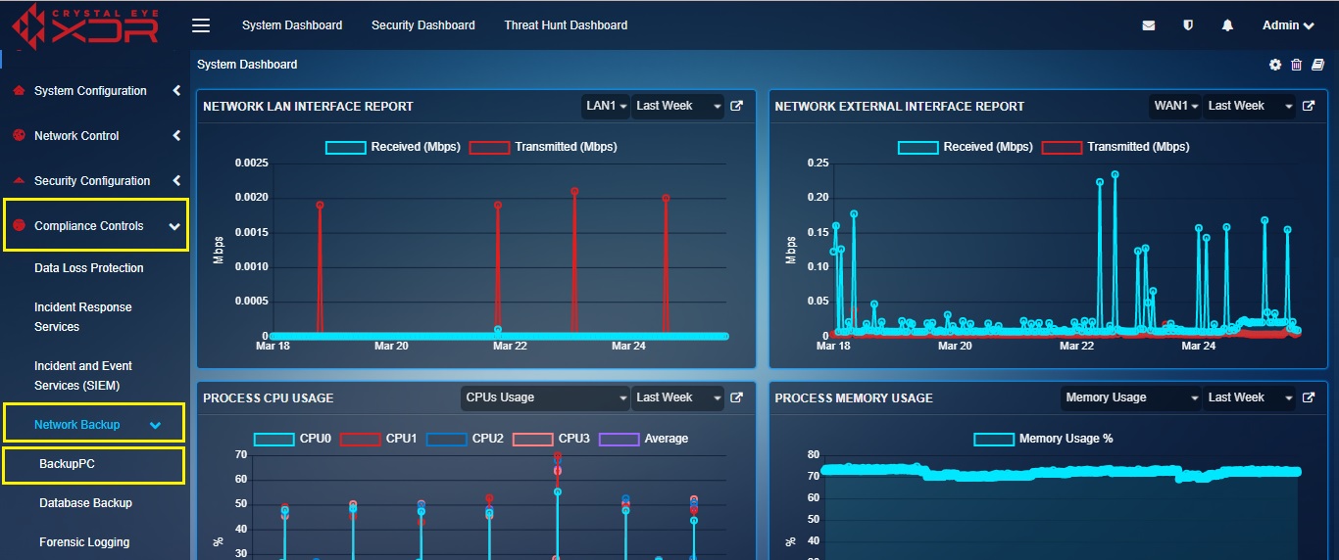Open Incident Response Services
The height and width of the screenshot is (560, 1339).
pos(83,317)
